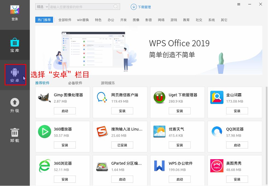Open the 开发 category tab

coord(123,20)
